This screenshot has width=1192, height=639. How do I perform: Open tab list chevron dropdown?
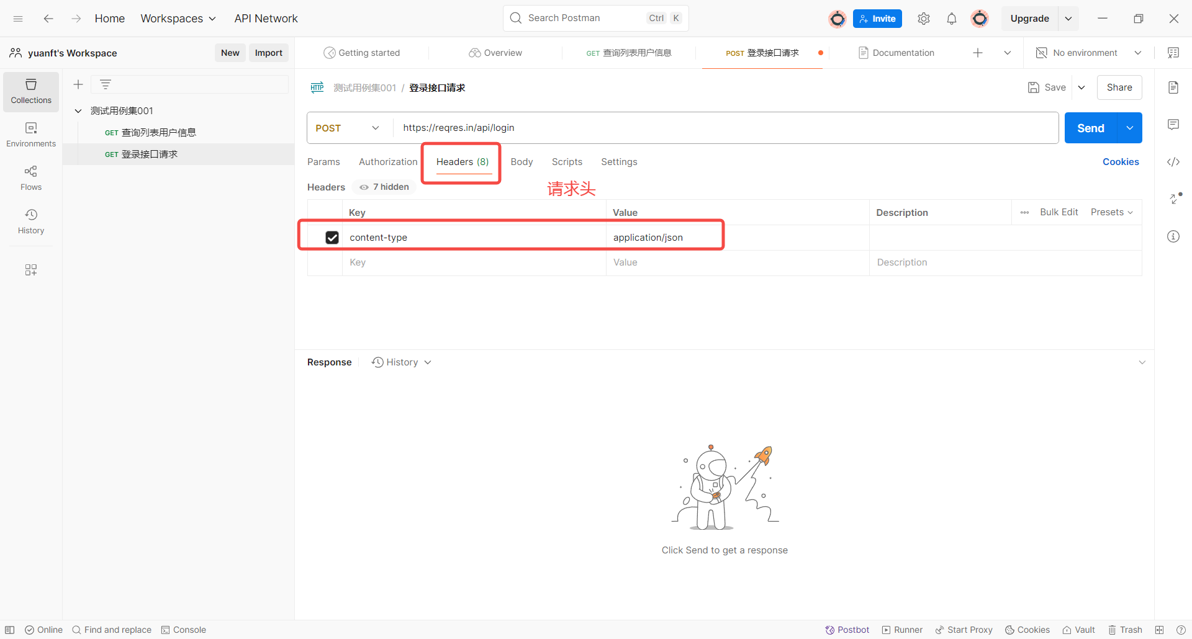coord(1008,53)
